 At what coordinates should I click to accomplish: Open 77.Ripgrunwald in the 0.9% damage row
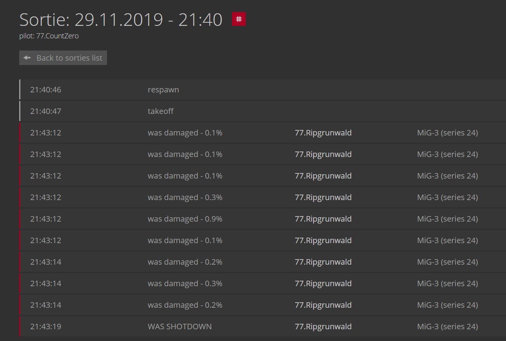pos(323,219)
